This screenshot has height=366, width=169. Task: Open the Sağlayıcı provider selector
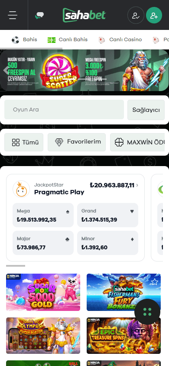[146, 110]
